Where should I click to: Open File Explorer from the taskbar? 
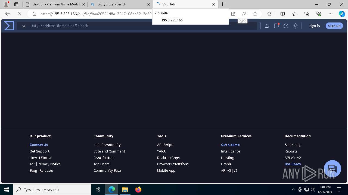(x=125, y=190)
